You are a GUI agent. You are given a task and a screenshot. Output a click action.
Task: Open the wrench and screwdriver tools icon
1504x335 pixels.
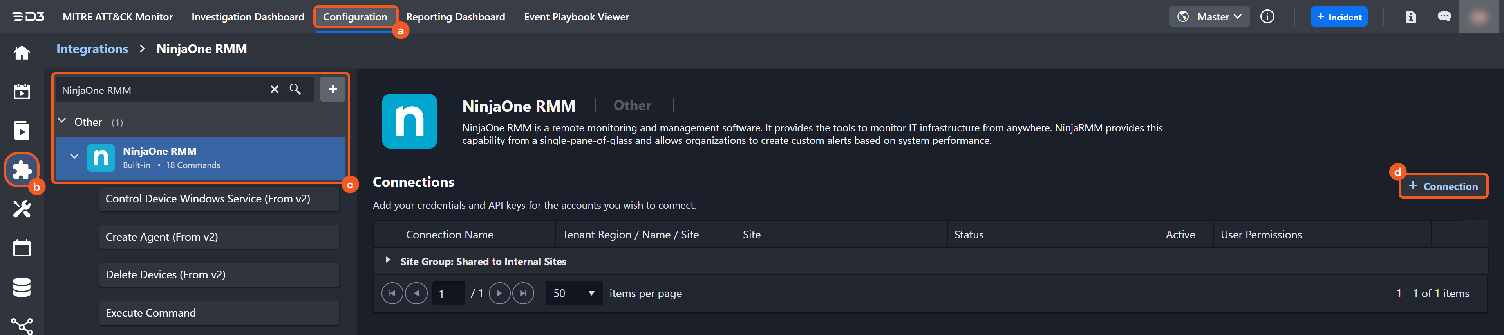point(22,209)
